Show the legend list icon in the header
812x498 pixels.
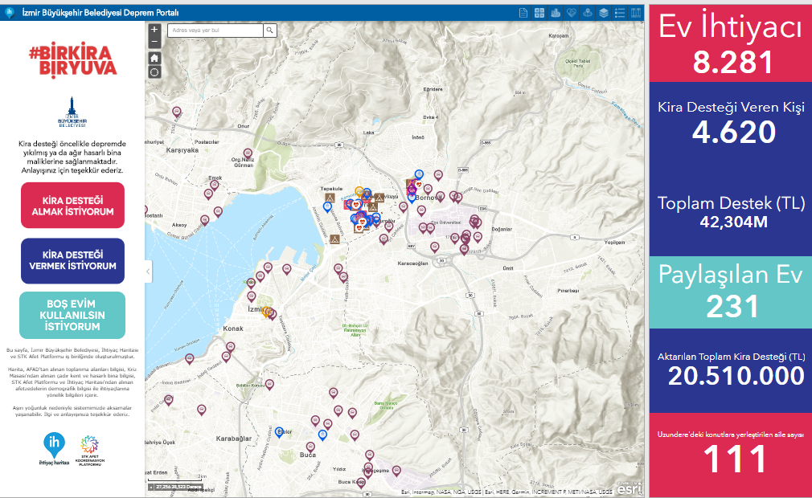coord(620,13)
